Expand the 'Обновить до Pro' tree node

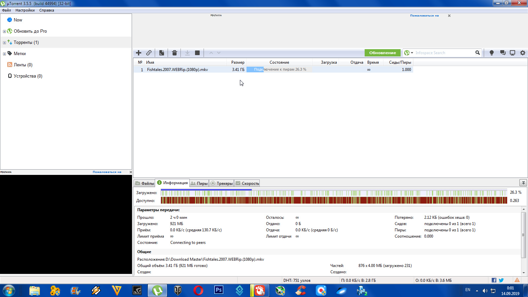[4, 31]
